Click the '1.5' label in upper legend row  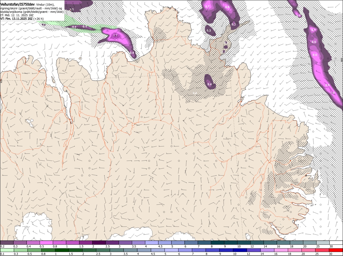[81, 246]
